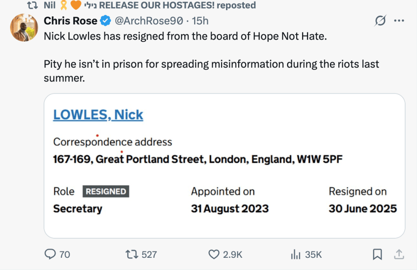Image resolution: width=417 pixels, height=270 pixels.
Task: Click the share upload icon
Action: coord(399,255)
